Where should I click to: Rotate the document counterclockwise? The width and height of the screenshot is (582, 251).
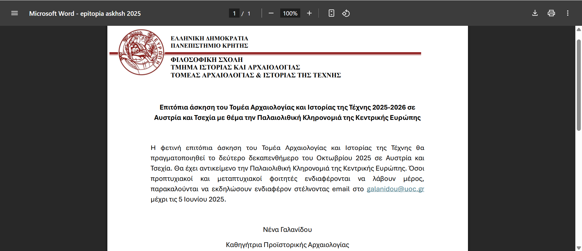[x=346, y=13]
